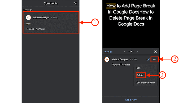Viewport: 183px width, 103px height.
Task: Click Midhun Designs avatar in Comments panel
Action: (28, 18)
